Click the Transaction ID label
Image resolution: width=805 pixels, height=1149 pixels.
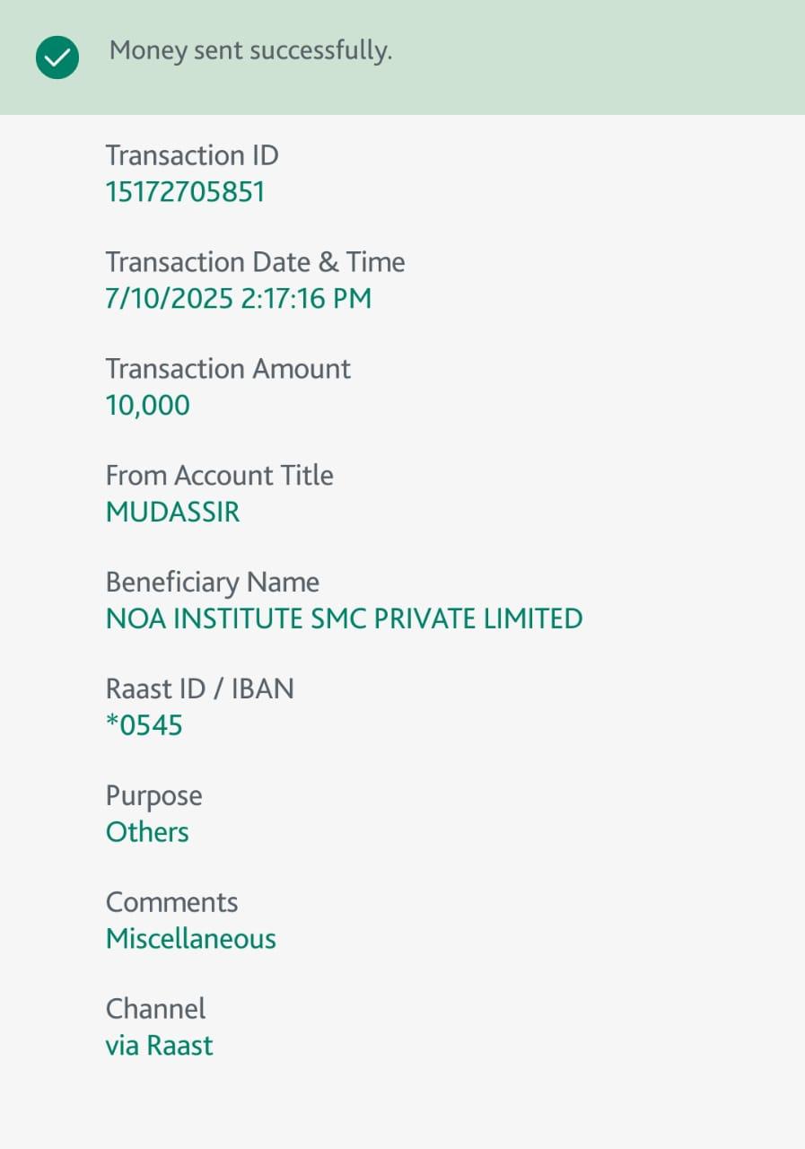coord(192,155)
